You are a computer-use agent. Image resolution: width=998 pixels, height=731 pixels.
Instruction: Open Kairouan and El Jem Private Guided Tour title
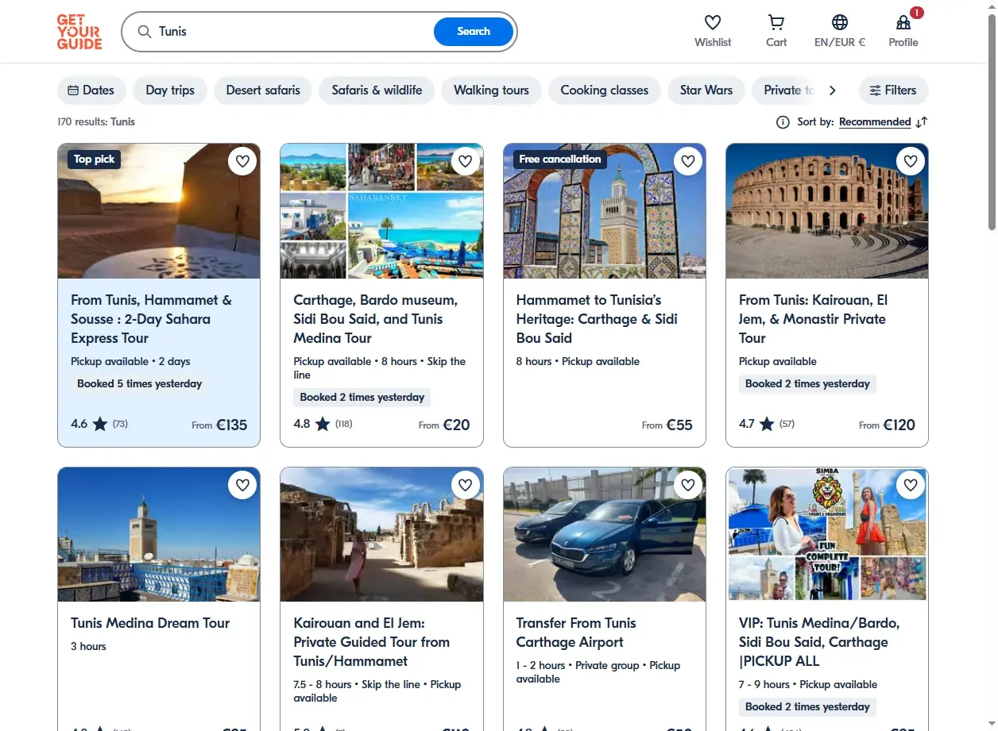click(x=372, y=642)
